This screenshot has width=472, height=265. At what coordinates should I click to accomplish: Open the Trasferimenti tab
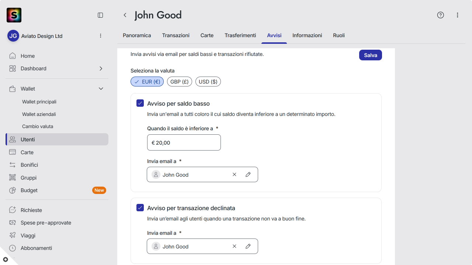[x=240, y=35]
